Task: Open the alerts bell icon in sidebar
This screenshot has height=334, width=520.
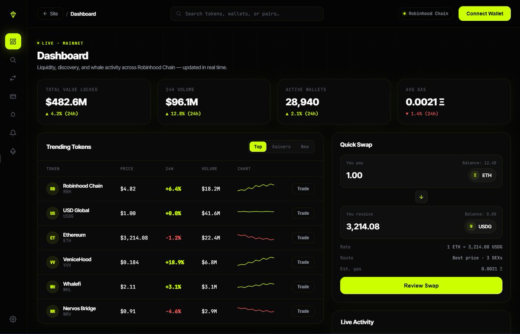Action: point(13,133)
